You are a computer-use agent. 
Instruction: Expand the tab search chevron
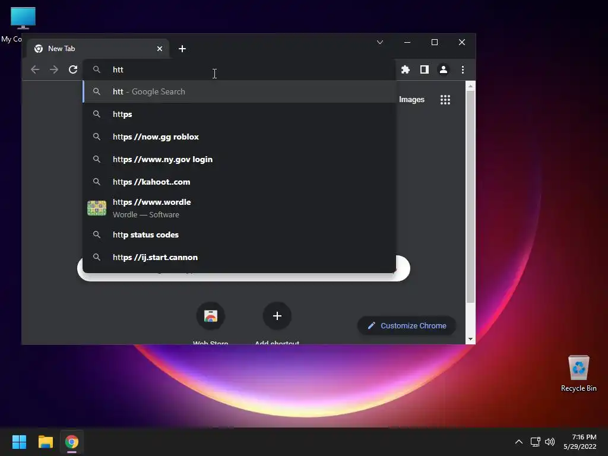pos(380,42)
